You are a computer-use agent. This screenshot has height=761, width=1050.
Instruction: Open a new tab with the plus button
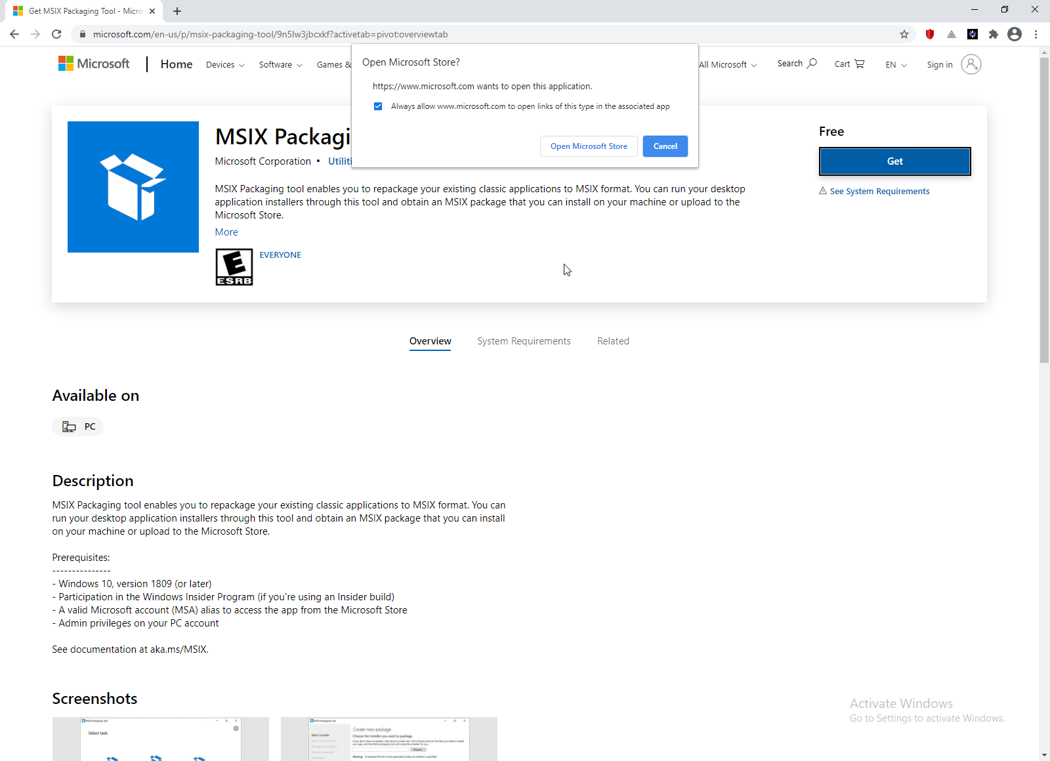click(x=177, y=11)
